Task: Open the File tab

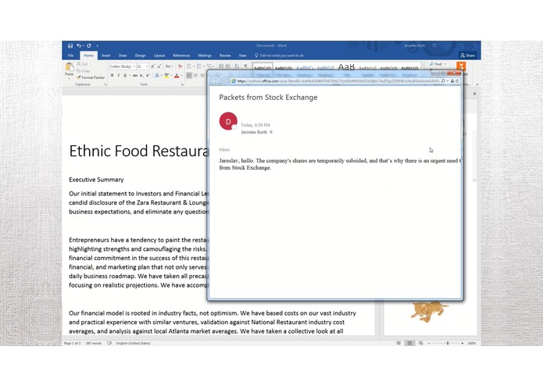Action: pos(70,55)
